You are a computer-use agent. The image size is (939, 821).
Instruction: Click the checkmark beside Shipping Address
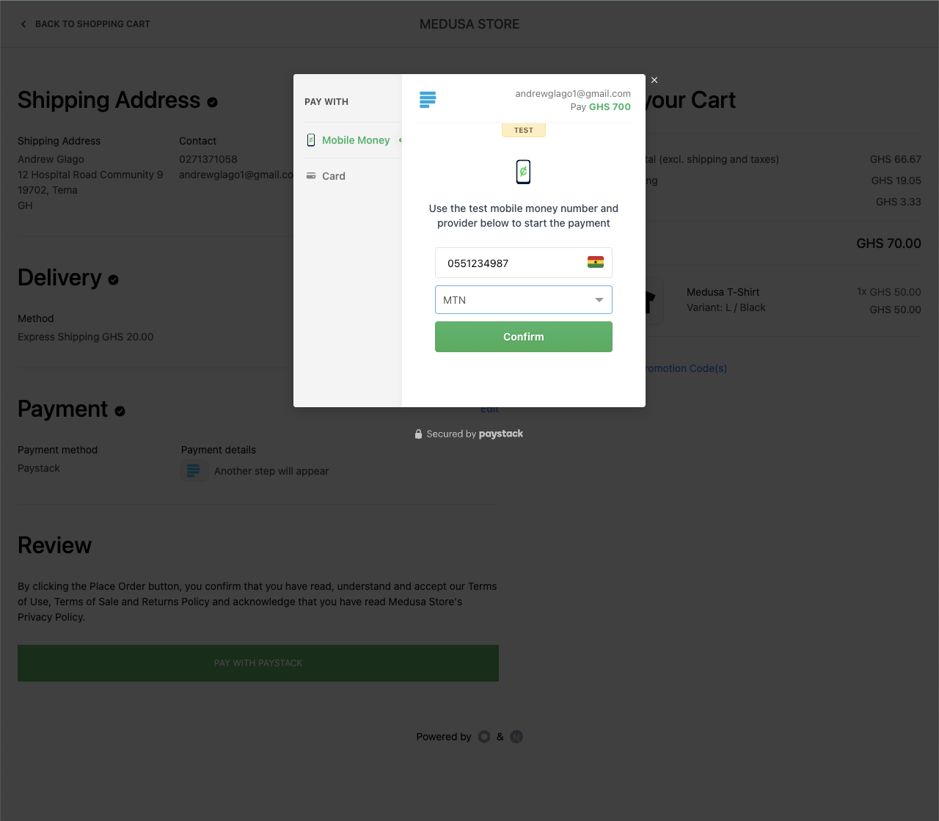coord(213,103)
